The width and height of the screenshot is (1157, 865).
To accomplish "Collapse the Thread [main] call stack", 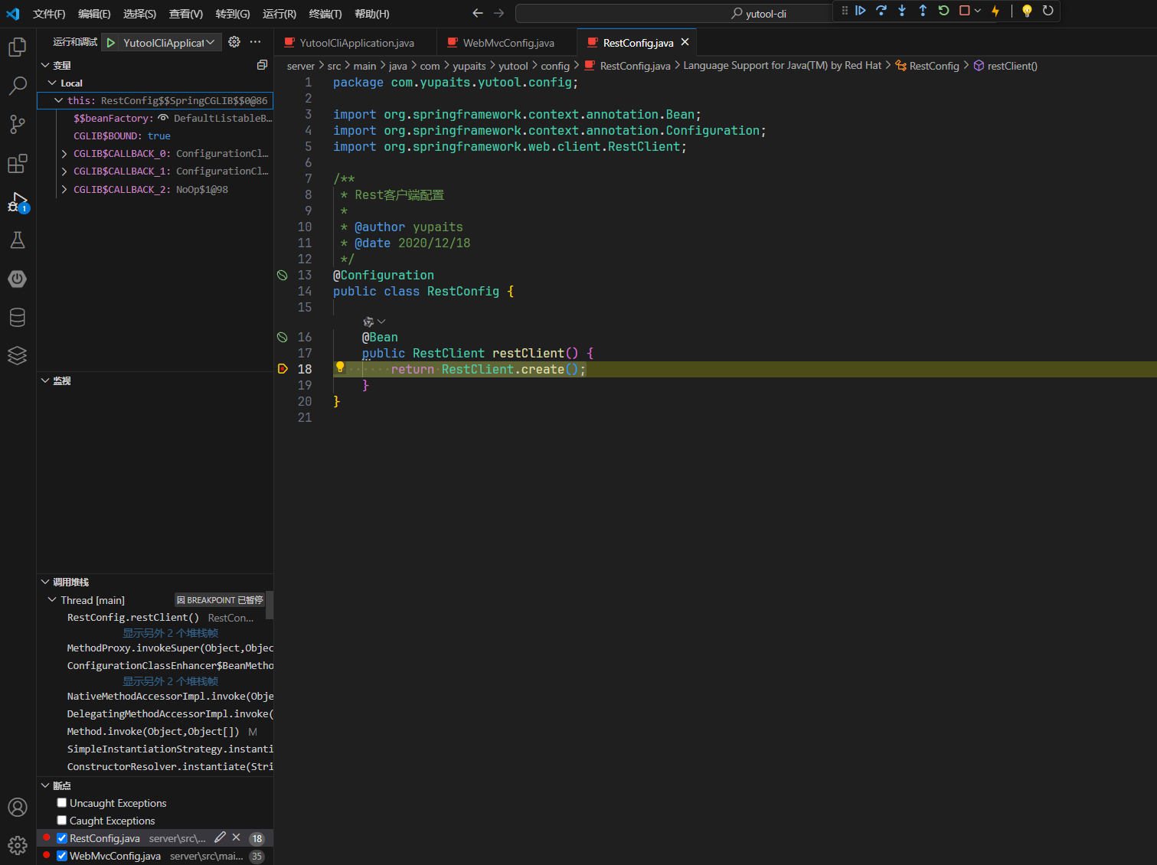I will tap(52, 600).
